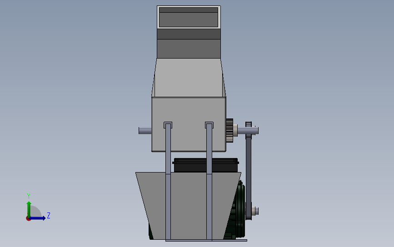Click the red X axis dot of the triad
The image size is (394, 247).
28,219
